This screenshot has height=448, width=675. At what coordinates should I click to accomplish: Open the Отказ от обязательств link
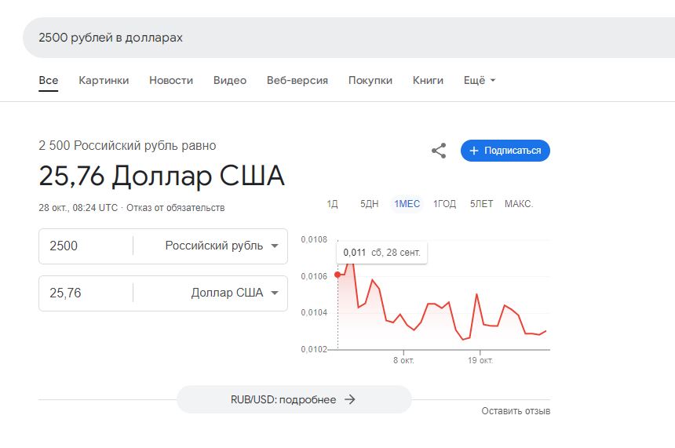pyautogui.click(x=176, y=208)
